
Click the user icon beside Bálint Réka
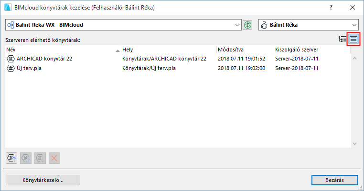[x=264, y=25]
